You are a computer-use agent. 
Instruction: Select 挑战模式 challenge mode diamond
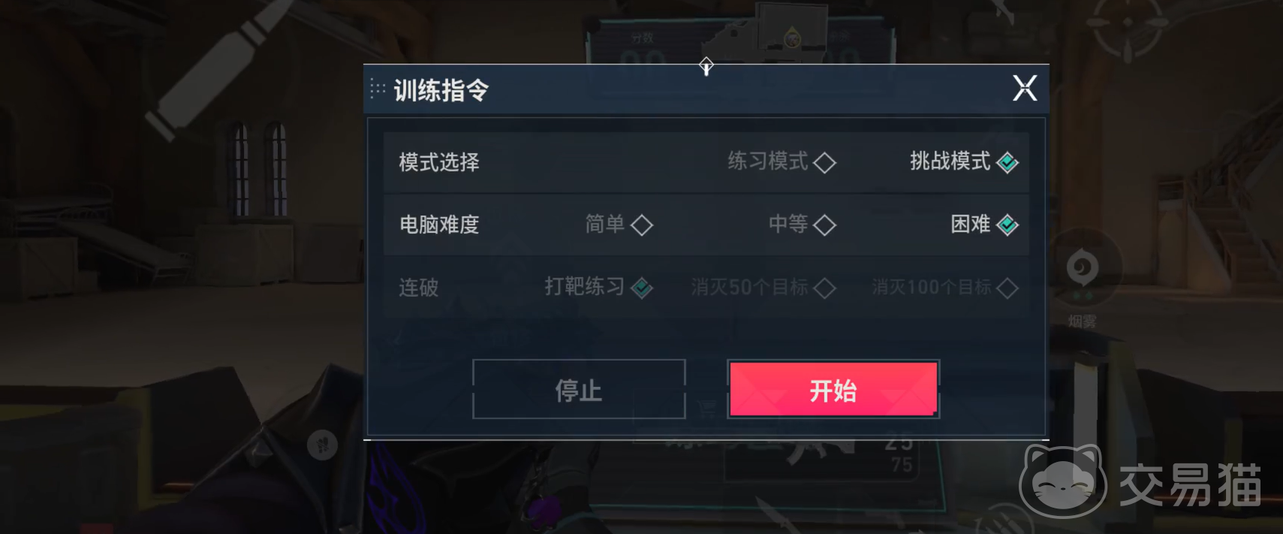point(1007,162)
